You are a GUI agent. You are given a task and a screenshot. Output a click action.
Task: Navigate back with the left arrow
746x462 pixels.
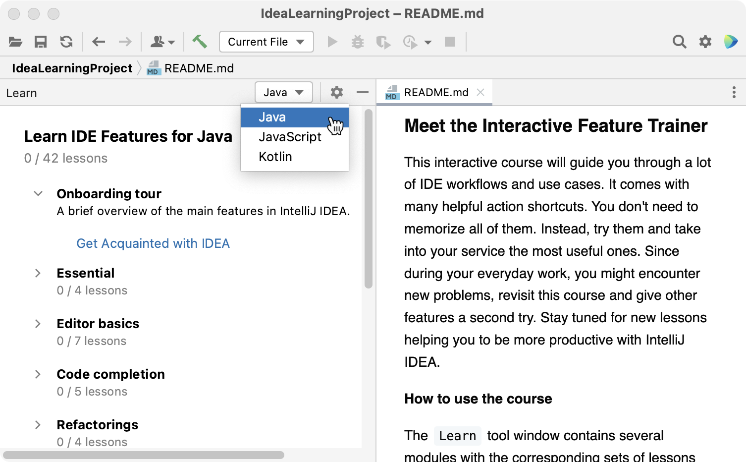point(99,42)
